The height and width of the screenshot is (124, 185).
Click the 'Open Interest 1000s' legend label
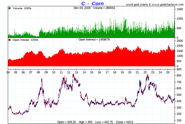coord(25,40)
